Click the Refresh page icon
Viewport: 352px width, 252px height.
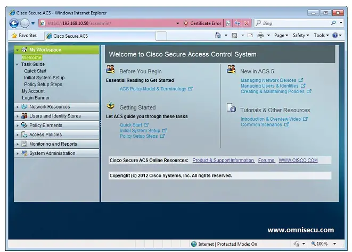[238, 23]
